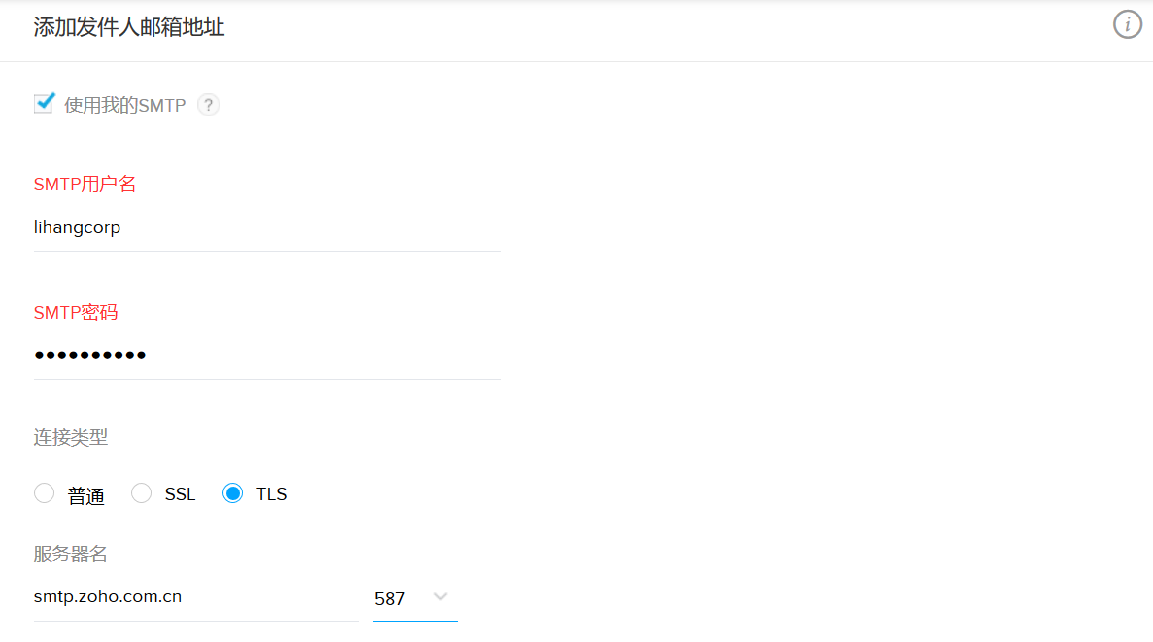The height and width of the screenshot is (642, 1153).
Task: Open the port number 587 combo box
Action: 415,598
